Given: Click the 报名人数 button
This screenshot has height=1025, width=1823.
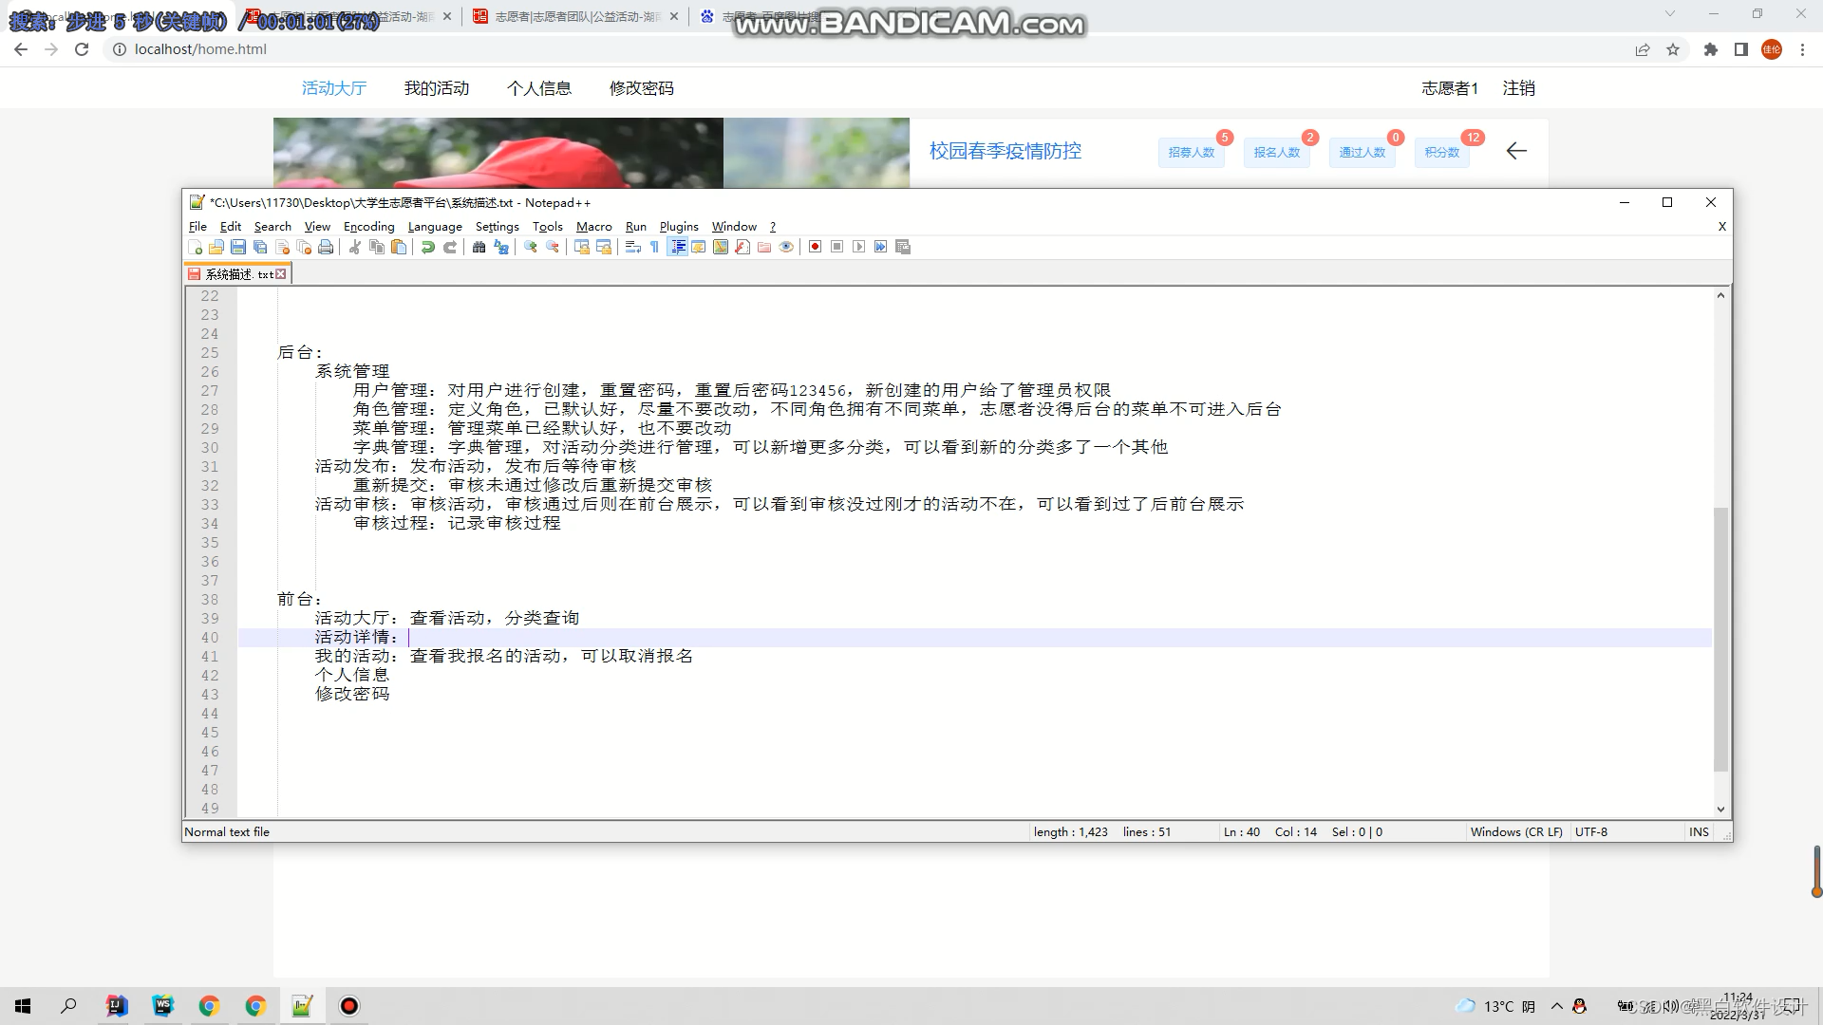Looking at the screenshot, I should (1276, 153).
